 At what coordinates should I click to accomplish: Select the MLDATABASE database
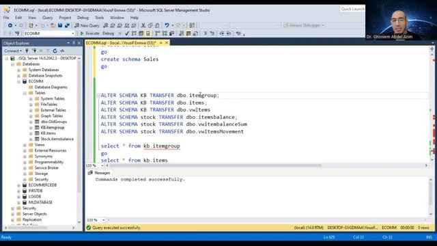40,202
